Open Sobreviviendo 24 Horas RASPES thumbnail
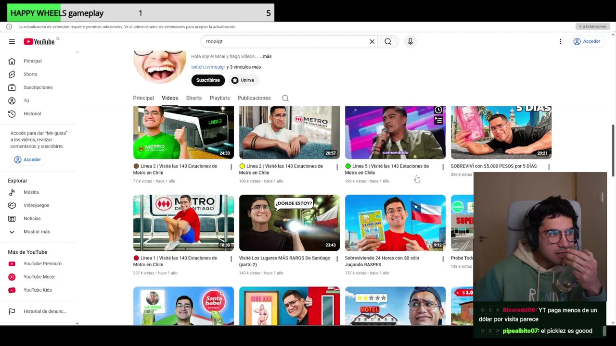This screenshot has height=346, width=616. 395,223
